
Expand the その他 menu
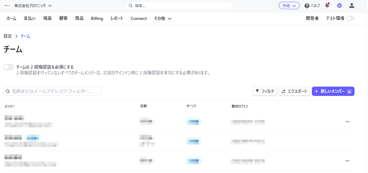[163, 18]
